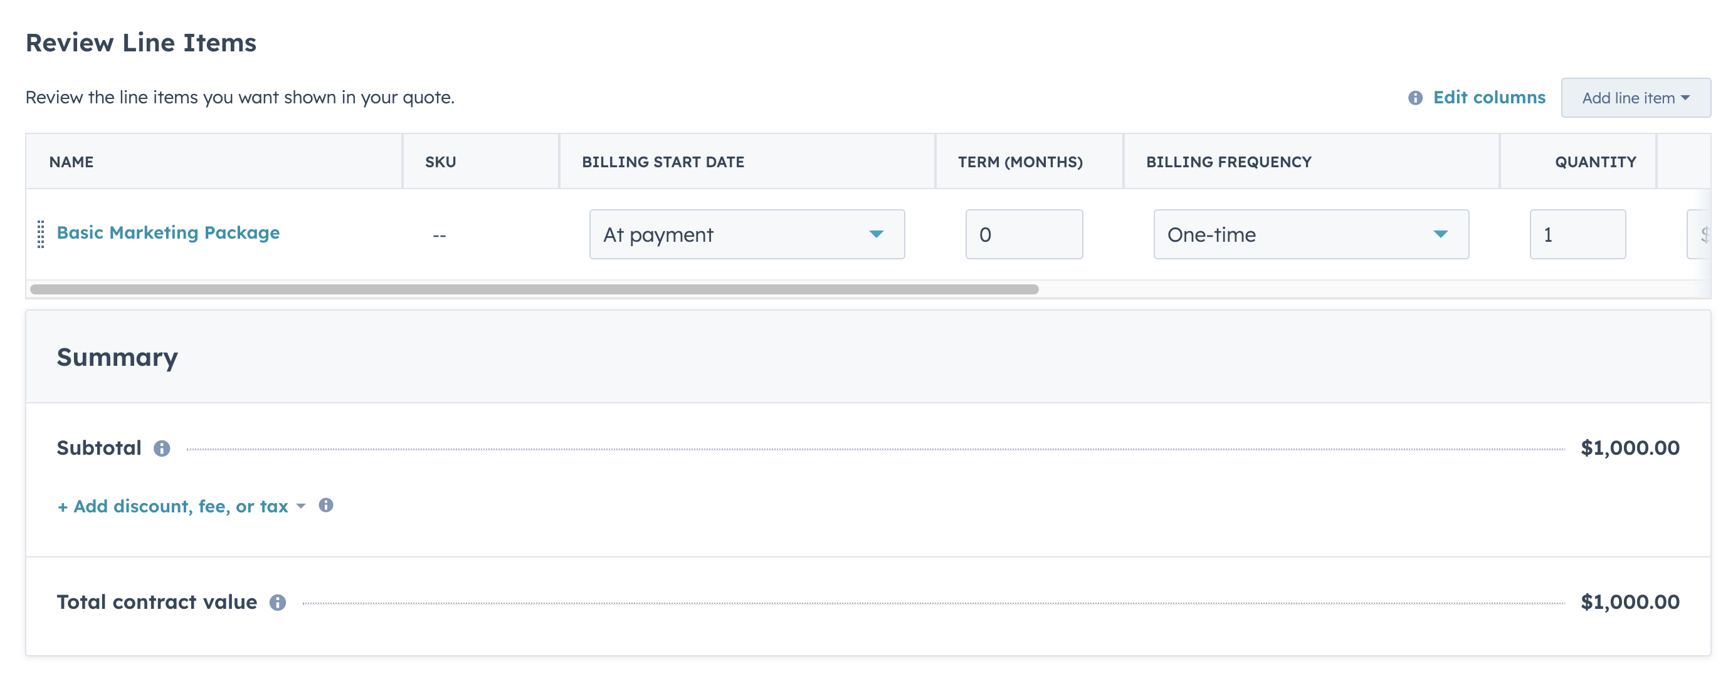Click info icon next to Add discount
This screenshot has width=1733, height=674.
325,505
